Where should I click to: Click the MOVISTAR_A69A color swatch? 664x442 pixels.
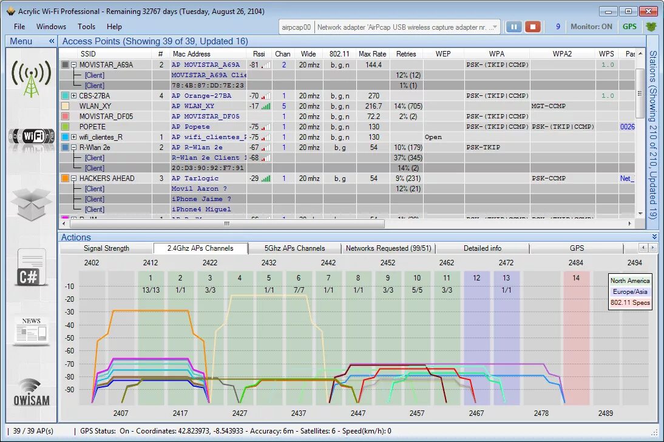tap(65, 65)
